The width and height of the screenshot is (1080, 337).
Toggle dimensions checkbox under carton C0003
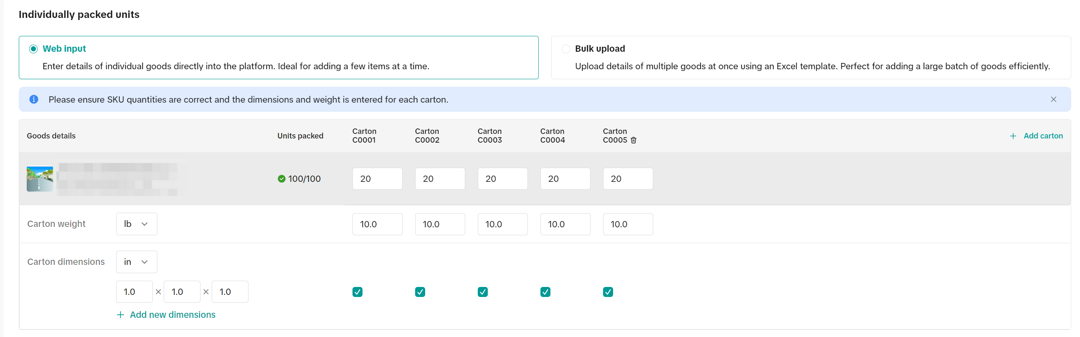pos(482,292)
